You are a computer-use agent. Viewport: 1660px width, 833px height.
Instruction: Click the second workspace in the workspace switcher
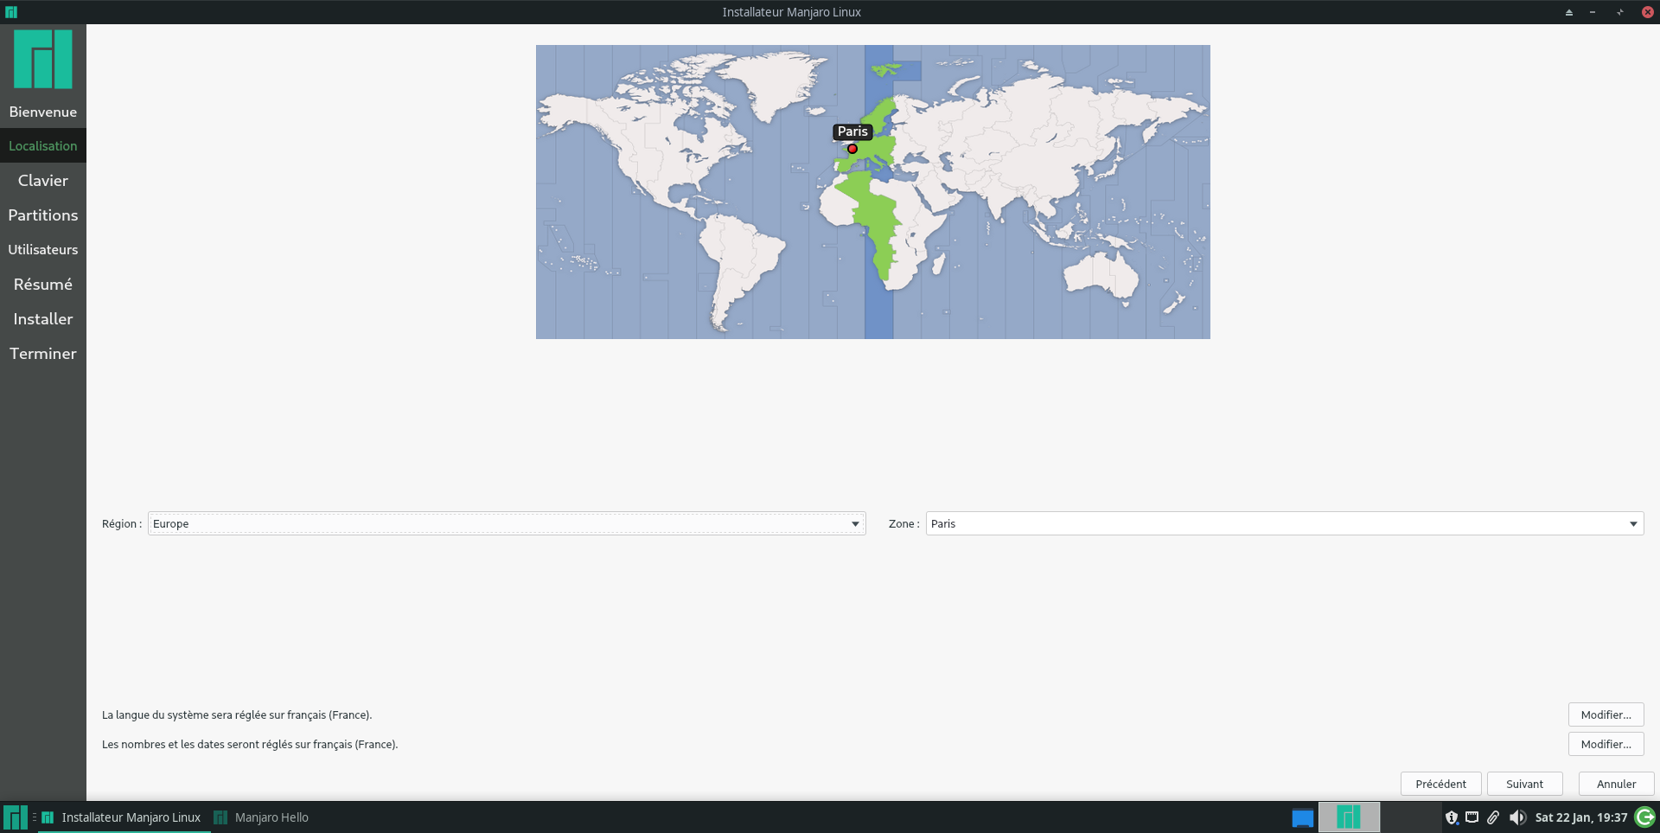click(x=1349, y=817)
